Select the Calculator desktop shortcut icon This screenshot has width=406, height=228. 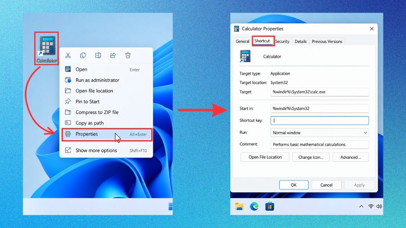tap(47, 48)
